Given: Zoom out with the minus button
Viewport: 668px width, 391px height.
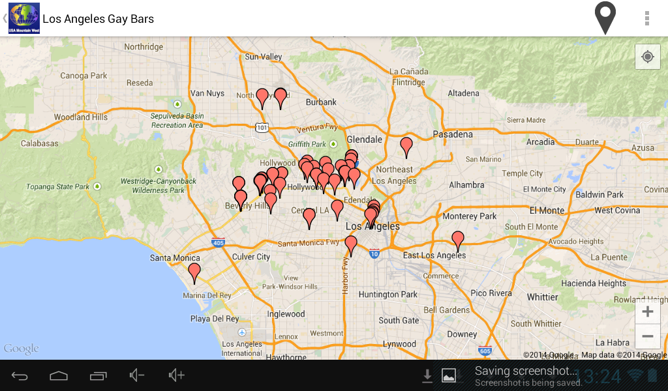Looking at the screenshot, I should [x=647, y=336].
